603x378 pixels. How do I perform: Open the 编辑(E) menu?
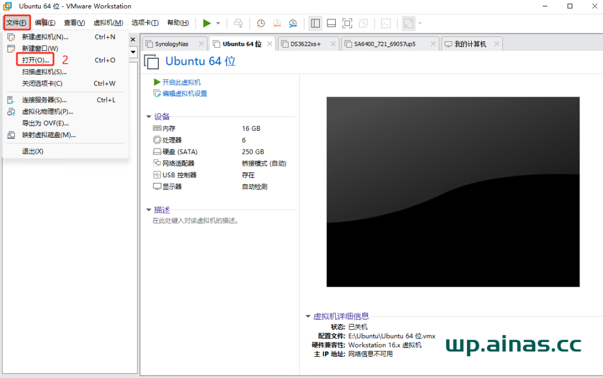45,23
